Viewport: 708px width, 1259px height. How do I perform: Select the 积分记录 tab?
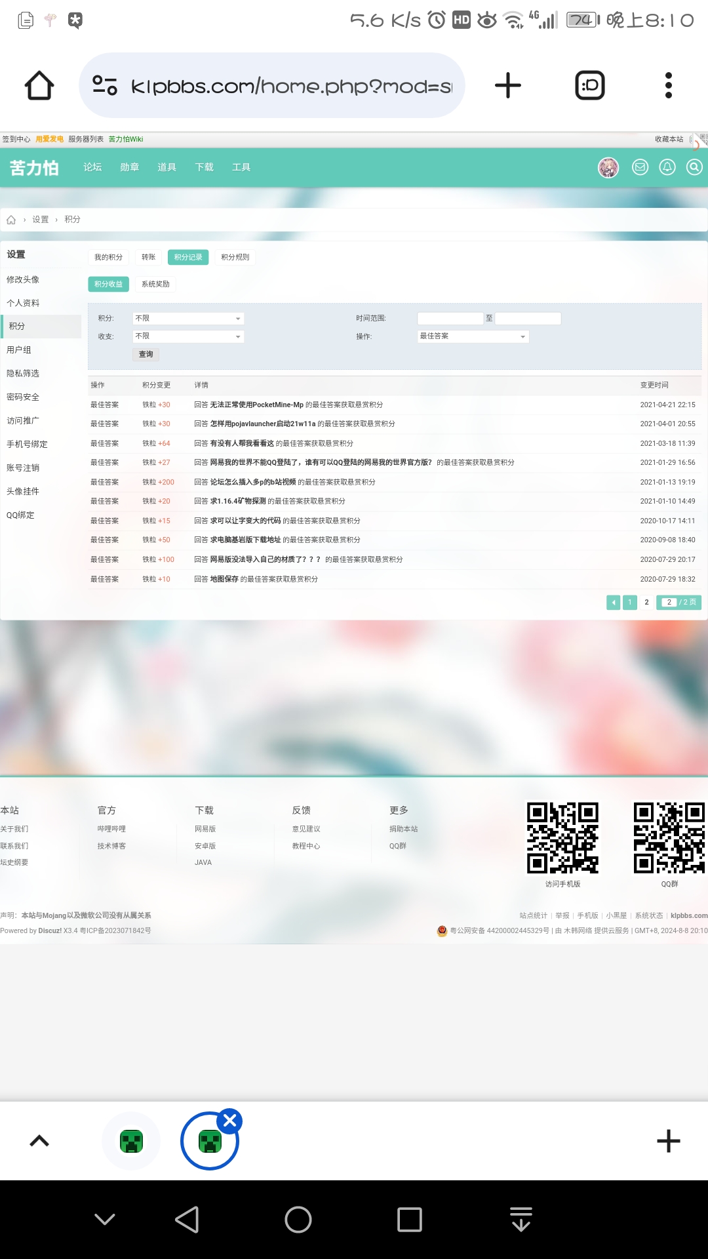coord(188,257)
